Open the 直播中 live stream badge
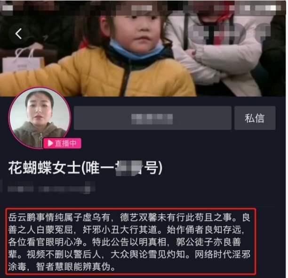Image resolution: width=288 pixels, height=278 pixels. coord(62,143)
